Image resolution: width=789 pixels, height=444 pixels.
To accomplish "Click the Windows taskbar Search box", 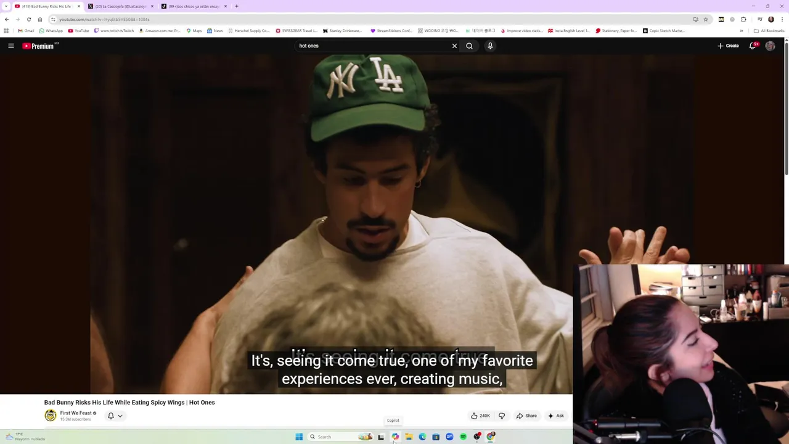I will 340,437.
